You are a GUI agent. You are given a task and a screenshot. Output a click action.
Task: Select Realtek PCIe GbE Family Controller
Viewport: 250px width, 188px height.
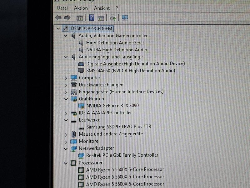coord(122,155)
